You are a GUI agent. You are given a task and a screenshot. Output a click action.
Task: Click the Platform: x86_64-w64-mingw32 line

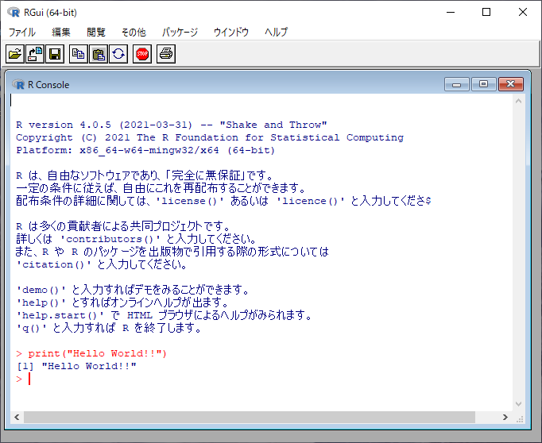145,150
